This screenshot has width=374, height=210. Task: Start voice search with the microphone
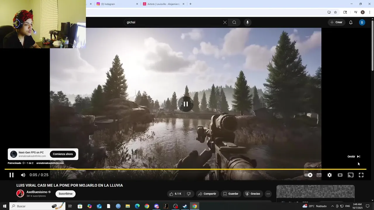tap(247, 22)
